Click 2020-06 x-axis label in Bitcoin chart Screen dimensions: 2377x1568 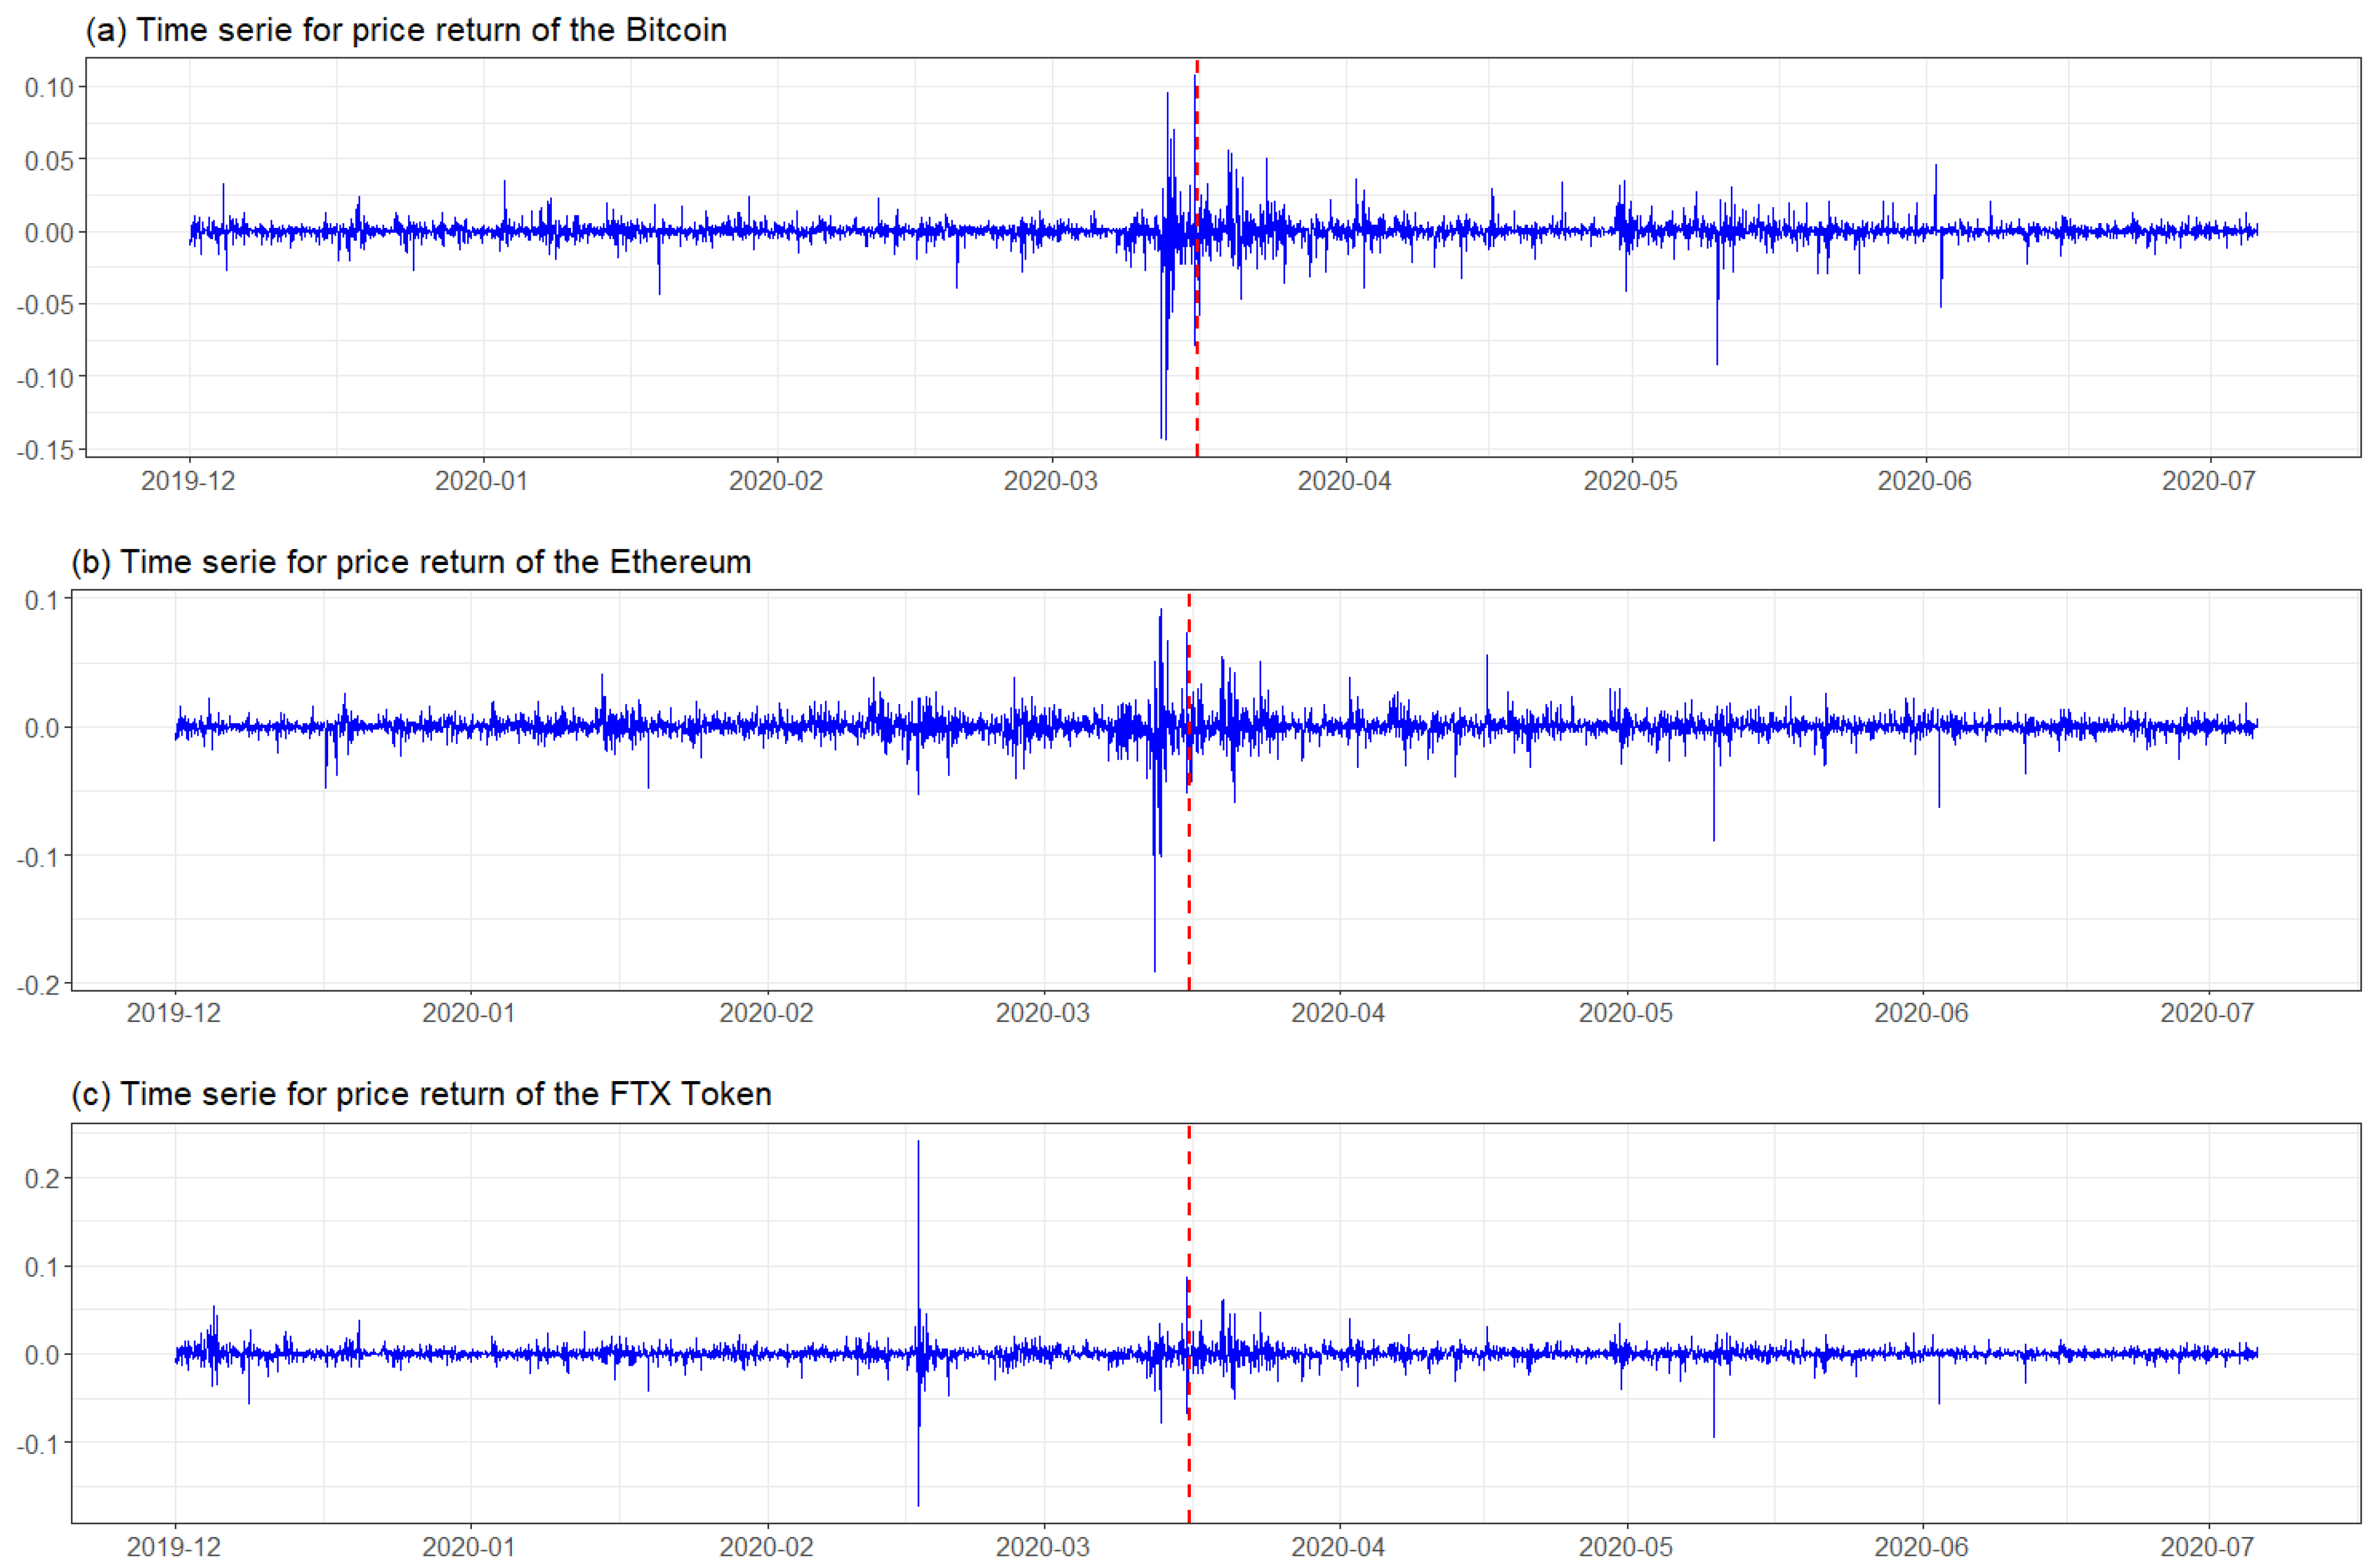tap(1924, 481)
